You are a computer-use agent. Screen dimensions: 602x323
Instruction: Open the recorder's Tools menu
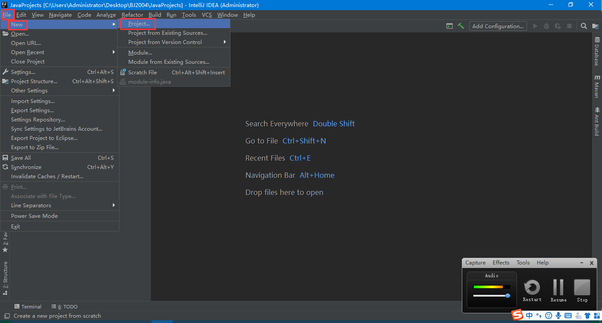[x=523, y=263]
